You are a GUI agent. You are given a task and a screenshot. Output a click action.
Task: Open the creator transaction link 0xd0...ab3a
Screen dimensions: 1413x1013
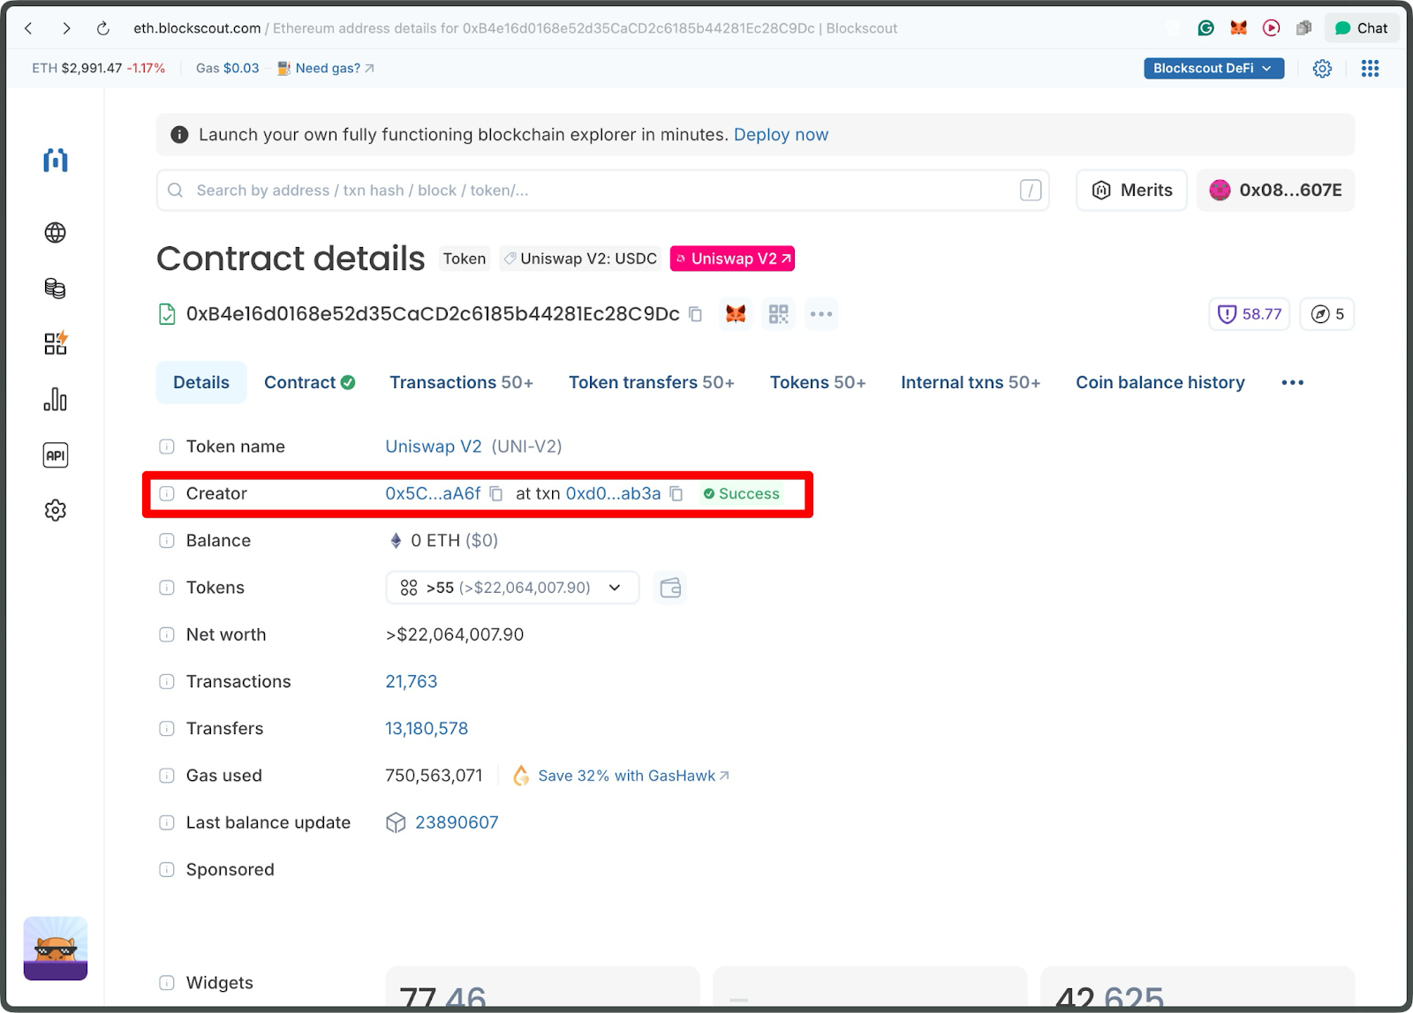(x=613, y=493)
